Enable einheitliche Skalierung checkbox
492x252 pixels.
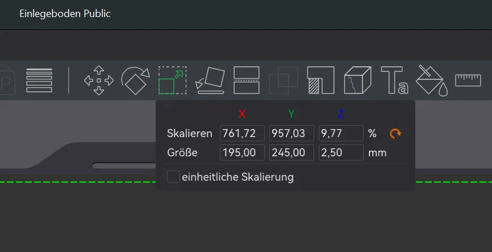coord(173,177)
